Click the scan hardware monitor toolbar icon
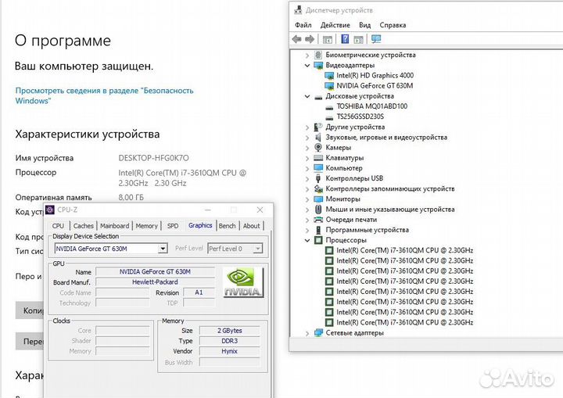Screen dimensions: 563x398 (x=376, y=39)
